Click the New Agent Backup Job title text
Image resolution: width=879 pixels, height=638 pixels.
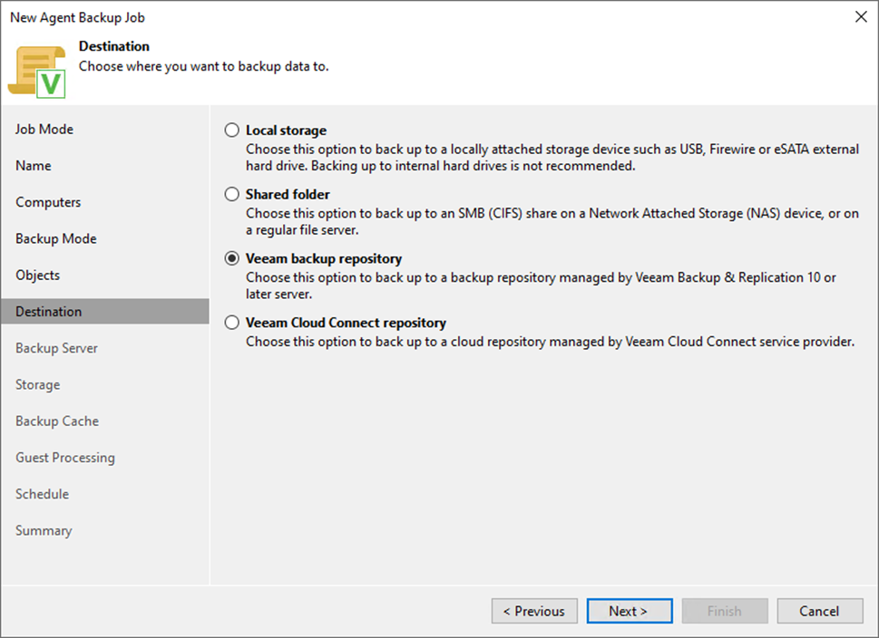coord(77,18)
